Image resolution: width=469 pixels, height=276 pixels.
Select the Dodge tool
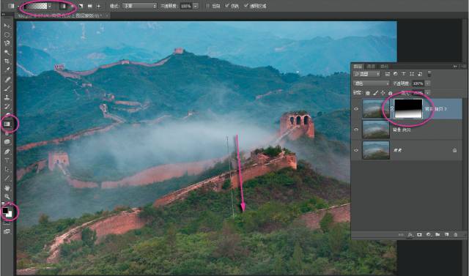[7, 142]
